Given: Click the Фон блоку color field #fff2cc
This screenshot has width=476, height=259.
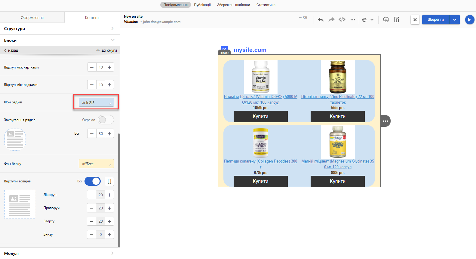Looking at the screenshot, I should pyautogui.click(x=96, y=163).
